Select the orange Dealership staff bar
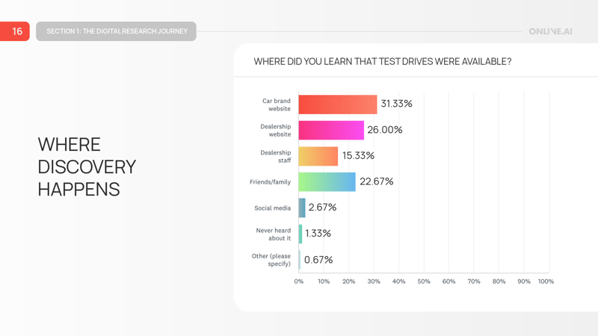Screen dimensions: 598x336 tap(318, 156)
